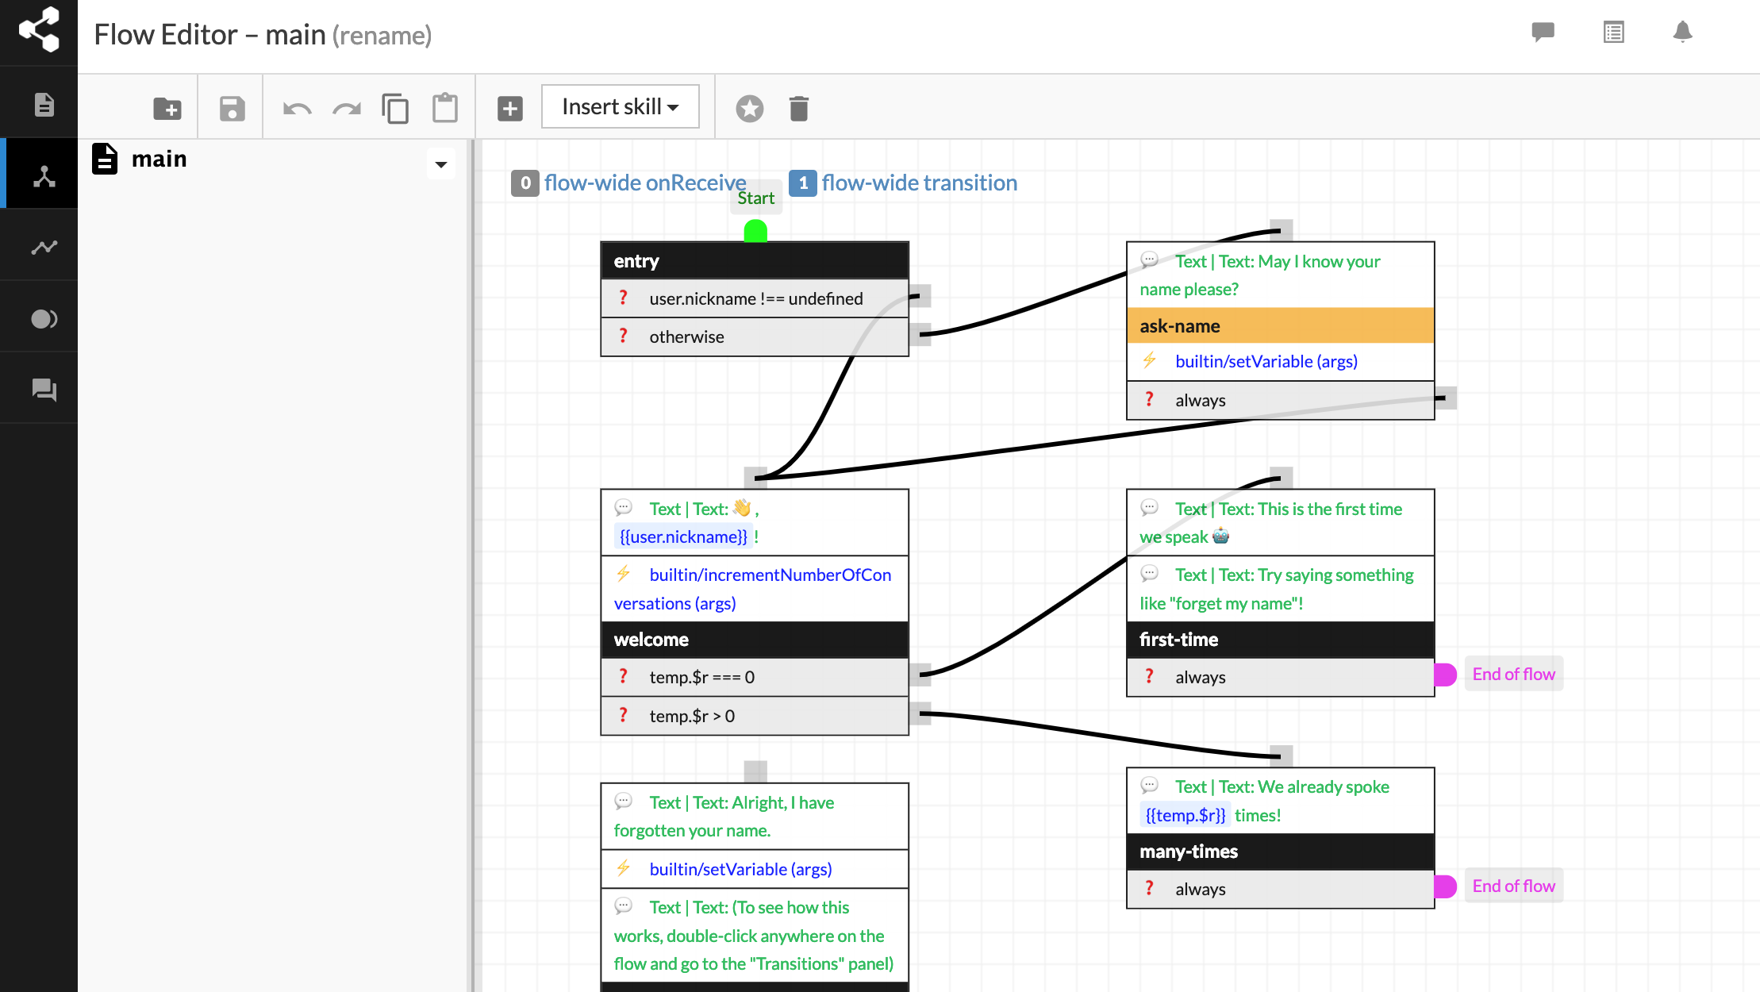Image resolution: width=1760 pixels, height=992 pixels.
Task: Open the notifications bell
Action: tap(1683, 32)
